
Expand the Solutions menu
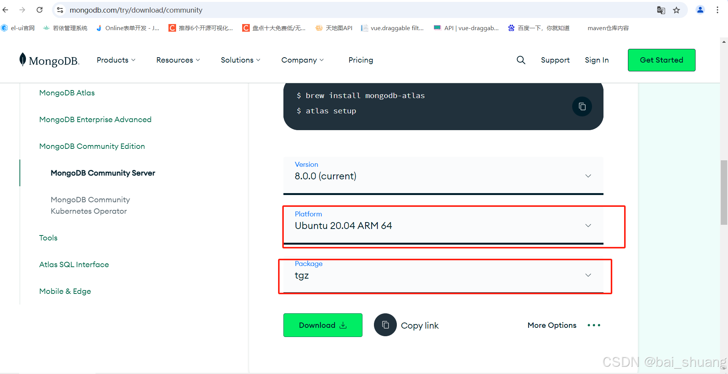241,60
